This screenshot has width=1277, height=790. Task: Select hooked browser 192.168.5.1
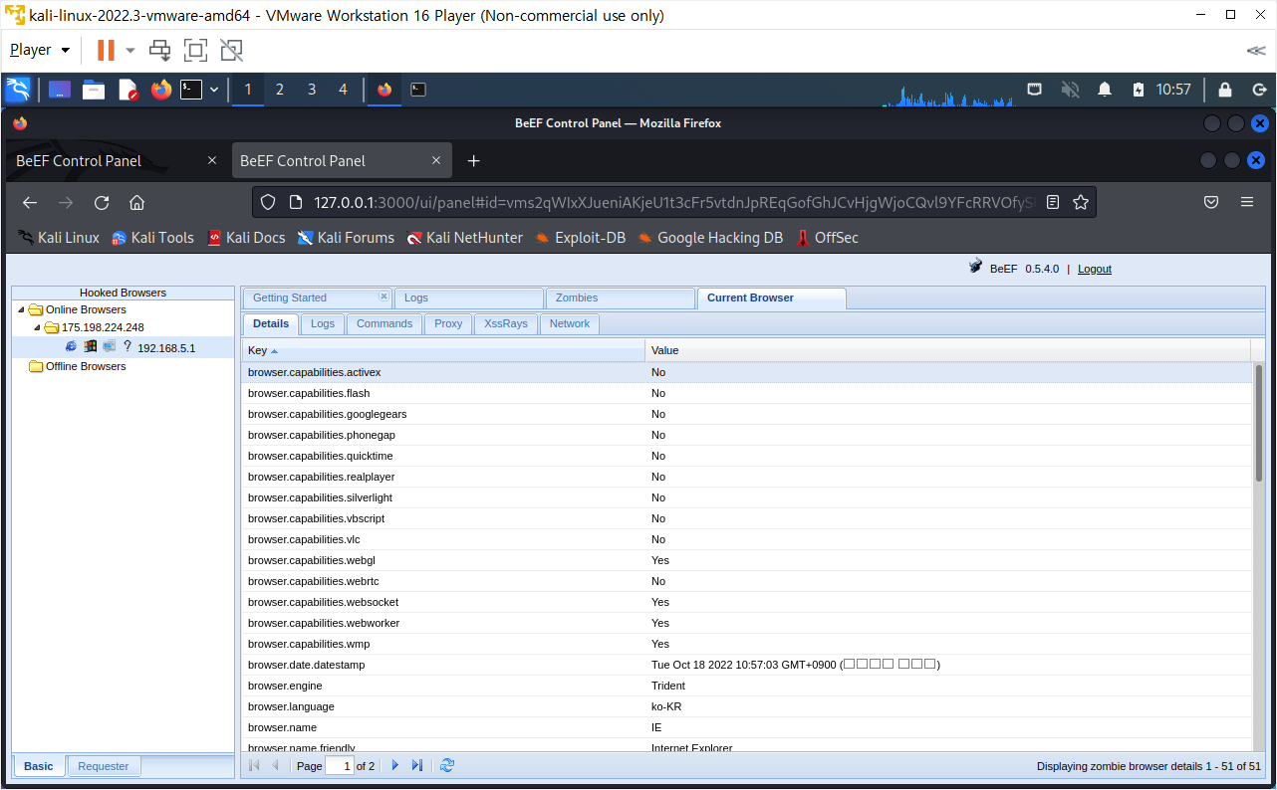165,348
